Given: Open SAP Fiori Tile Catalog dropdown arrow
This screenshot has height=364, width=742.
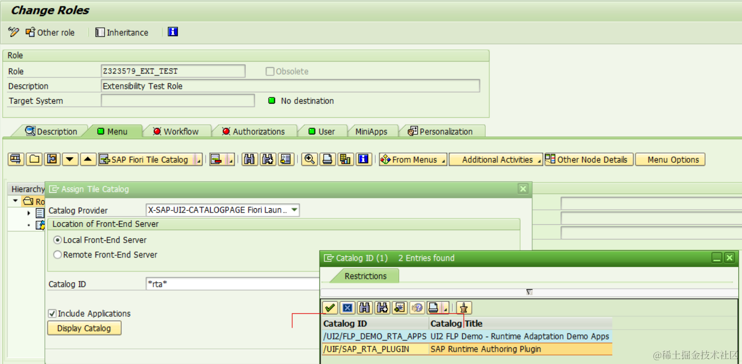Looking at the screenshot, I should [198, 160].
